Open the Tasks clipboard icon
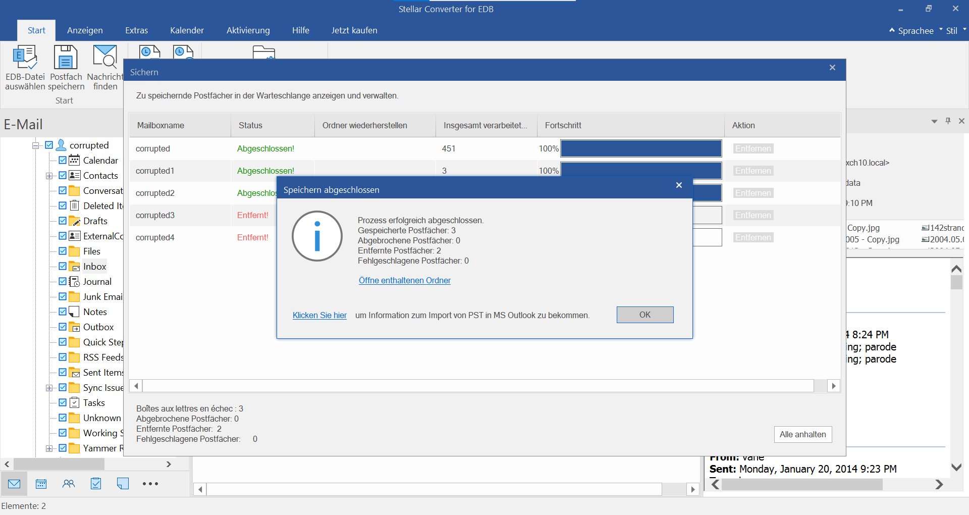The image size is (969, 515). (x=96, y=484)
